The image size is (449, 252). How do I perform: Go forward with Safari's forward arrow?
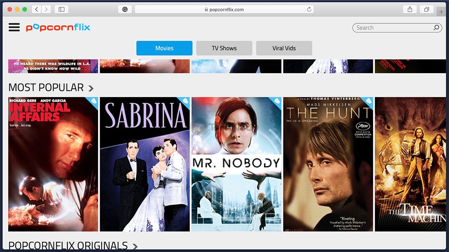[x=46, y=9]
